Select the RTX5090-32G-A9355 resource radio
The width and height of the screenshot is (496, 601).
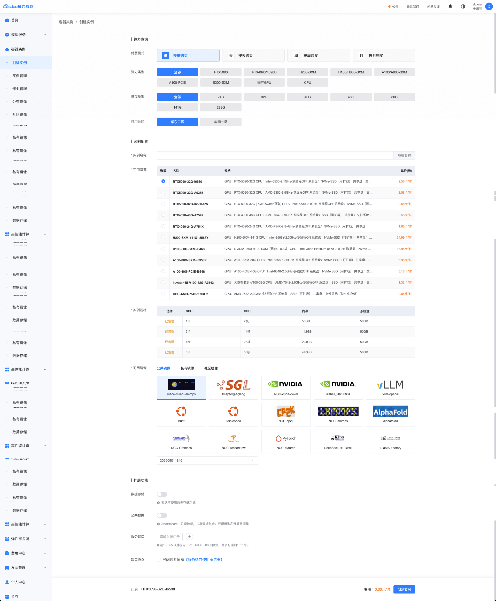(x=163, y=192)
